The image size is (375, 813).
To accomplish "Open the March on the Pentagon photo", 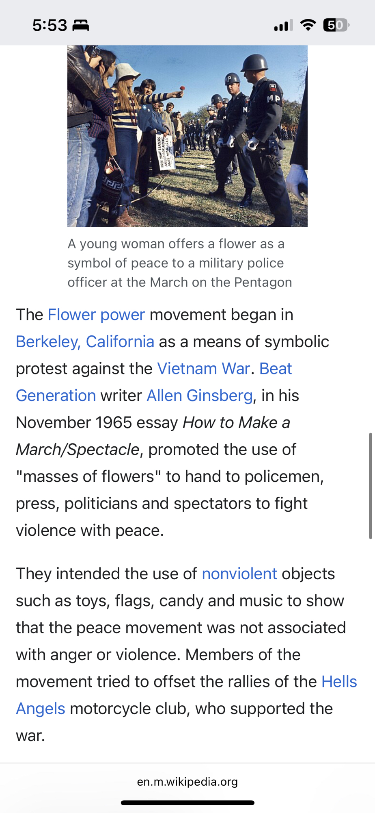I will (x=187, y=136).
